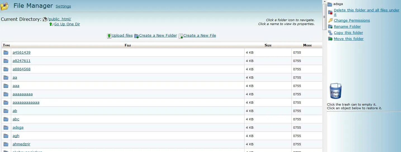Click the Create a New Folder icon
Screen dimensions: 401x152
pyautogui.click(x=136, y=36)
